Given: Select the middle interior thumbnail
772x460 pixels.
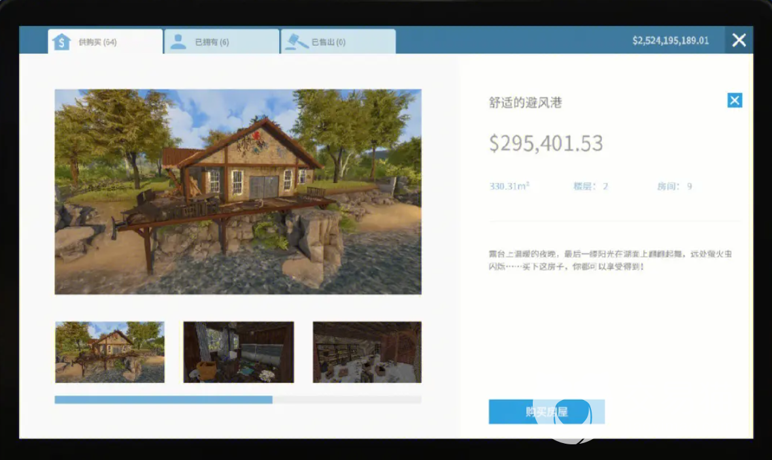Looking at the screenshot, I should click(239, 352).
